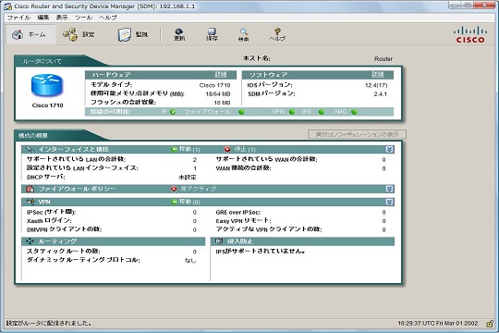The height and width of the screenshot is (333, 499).
Task: Click the 設定がルータに配信されました status message
Action: coord(49,324)
